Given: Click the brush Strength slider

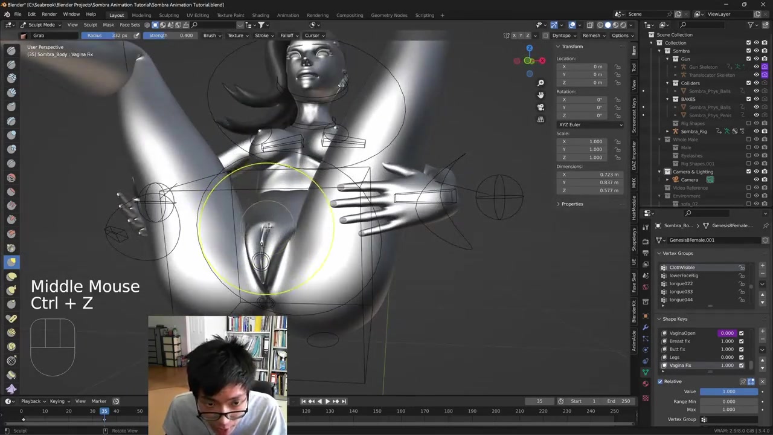Looking at the screenshot, I should (172, 36).
